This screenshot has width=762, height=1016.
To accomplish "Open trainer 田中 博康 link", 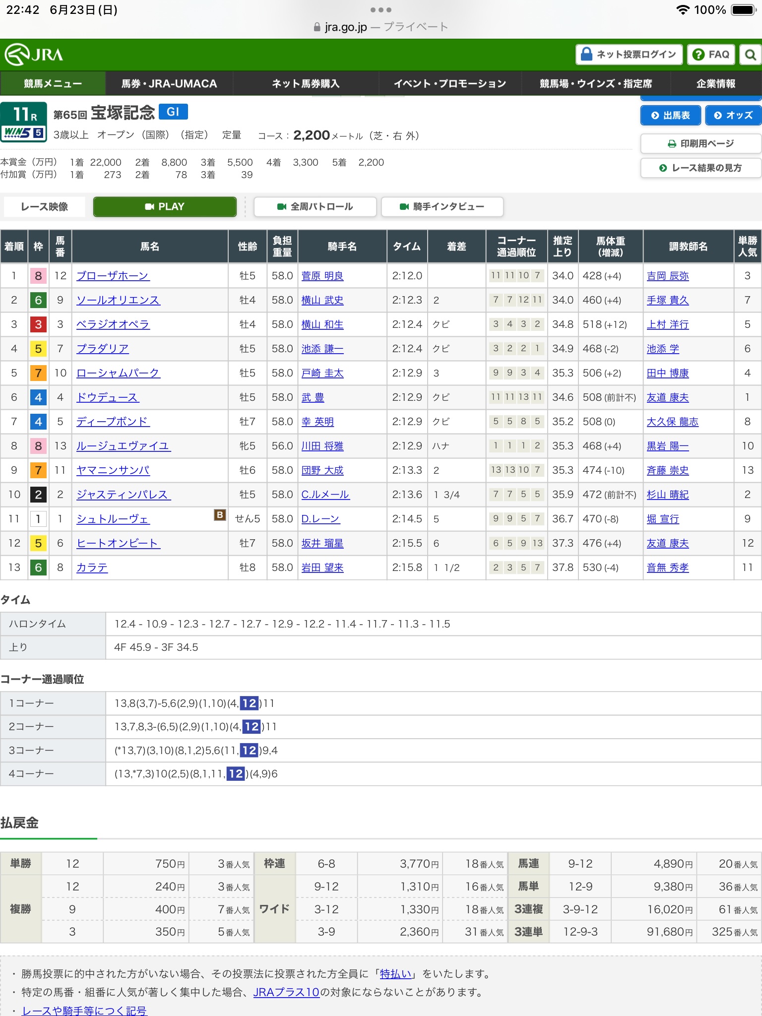I will [x=668, y=373].
